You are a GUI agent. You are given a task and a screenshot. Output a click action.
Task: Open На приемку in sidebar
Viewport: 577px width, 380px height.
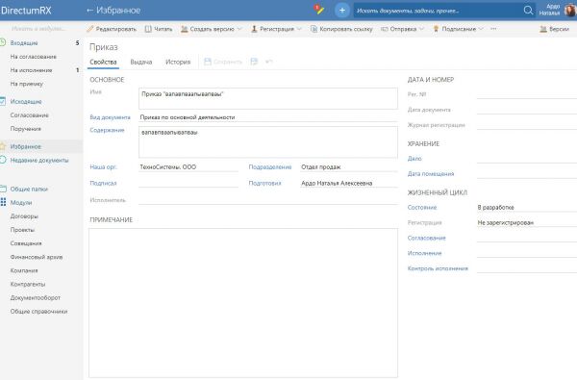click(x=27, y=84)
